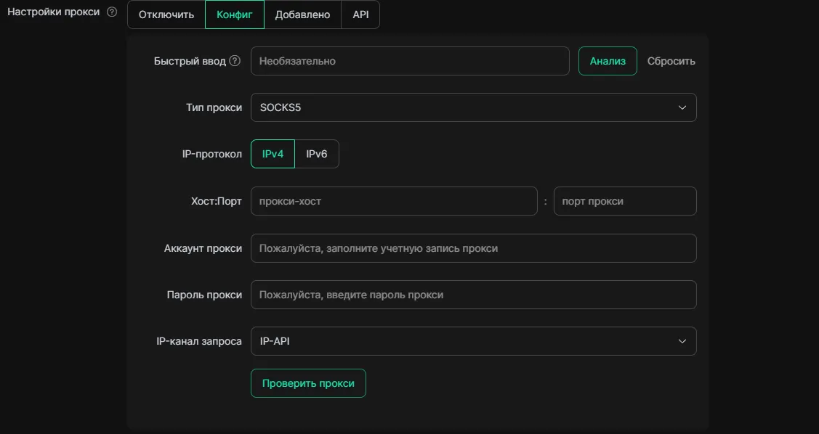Click the help icon next to Быстрый ввод
This screenshot has height=434, width=819.
point(235,61)
